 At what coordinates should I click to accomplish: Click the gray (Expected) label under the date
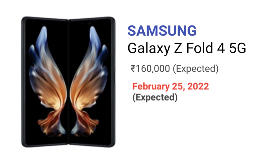coord(155,97)
